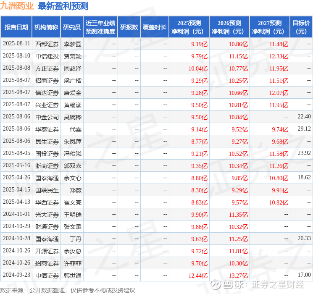This screenshot has width=313, height=294.
Task: Click date cell 2024-11-01
Action: coord(16,214)
